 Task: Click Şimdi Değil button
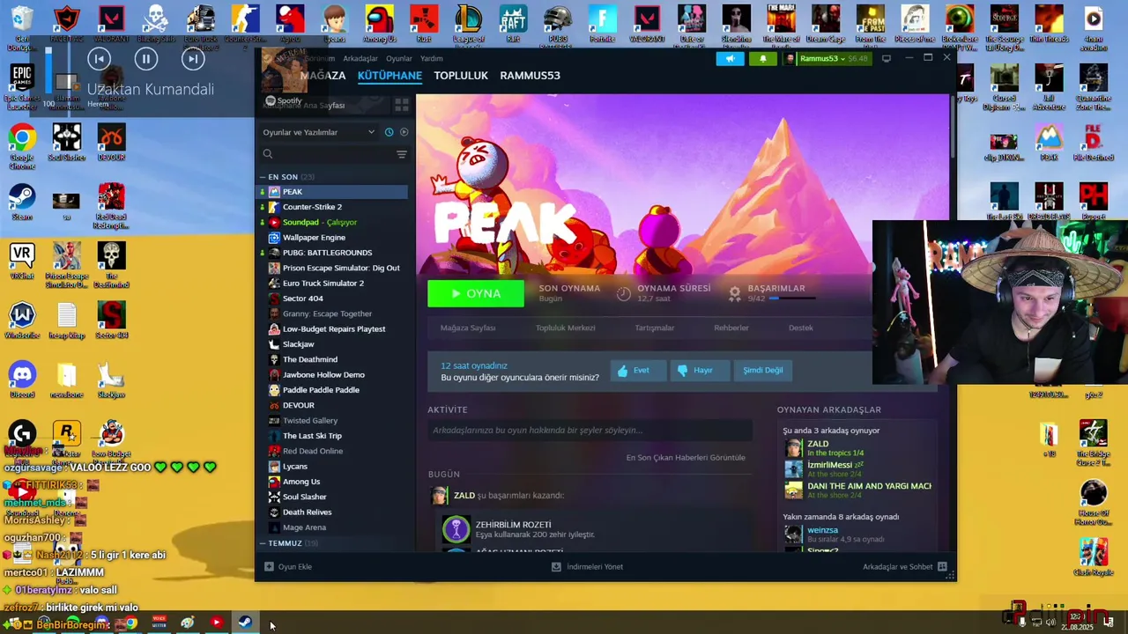tap(763, 370)
